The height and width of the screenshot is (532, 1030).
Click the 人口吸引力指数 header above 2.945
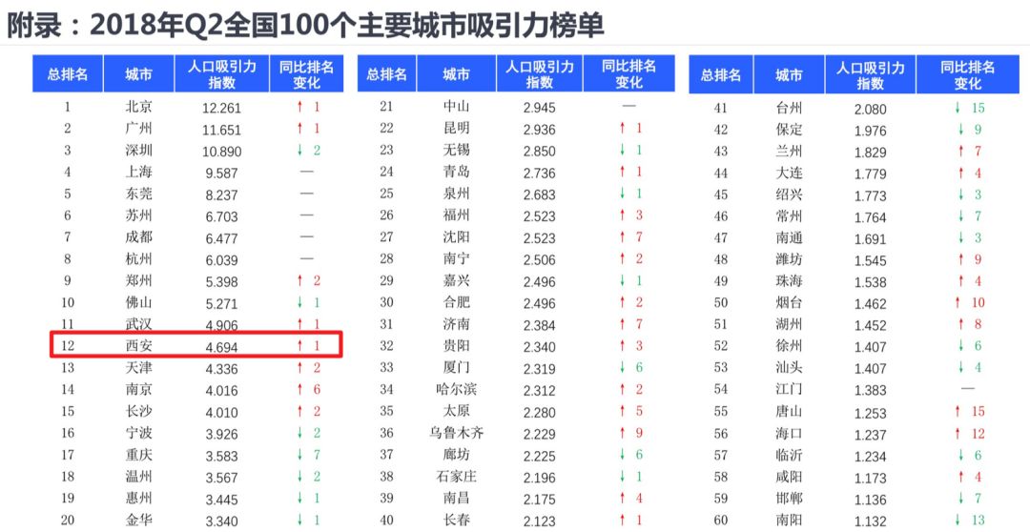(x=539, y=74)
